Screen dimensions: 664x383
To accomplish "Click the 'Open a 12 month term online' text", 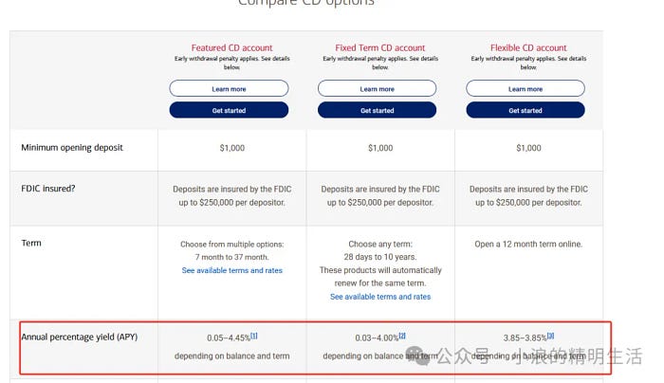I will click(528, 245).
